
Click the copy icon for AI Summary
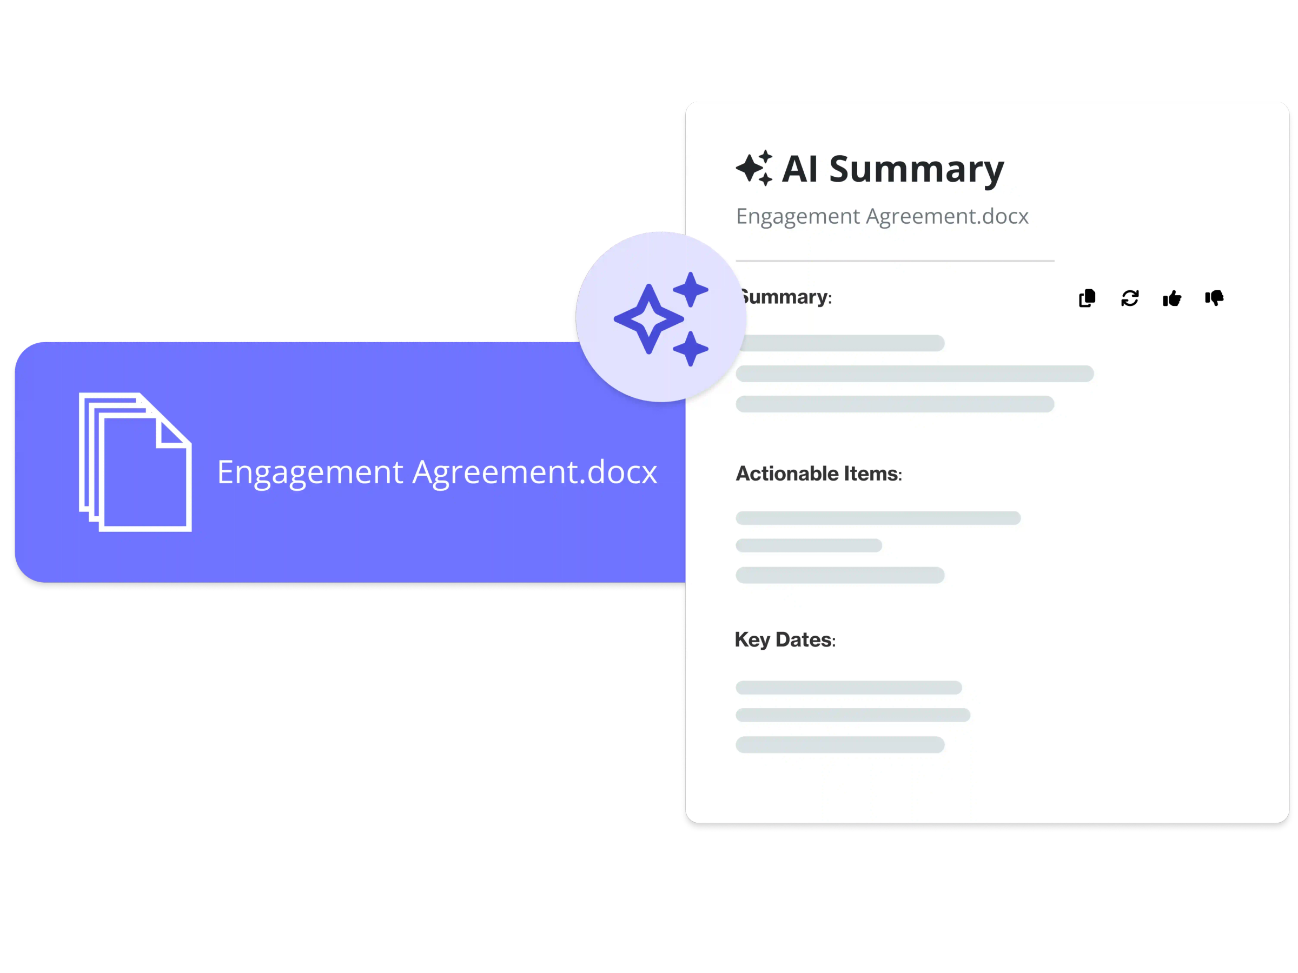tap(1087, 297)
